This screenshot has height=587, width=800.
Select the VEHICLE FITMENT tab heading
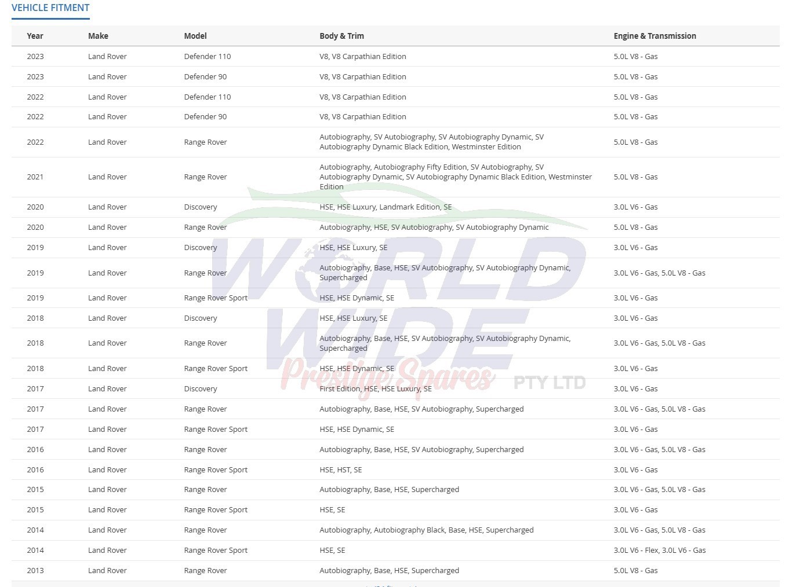50,8
